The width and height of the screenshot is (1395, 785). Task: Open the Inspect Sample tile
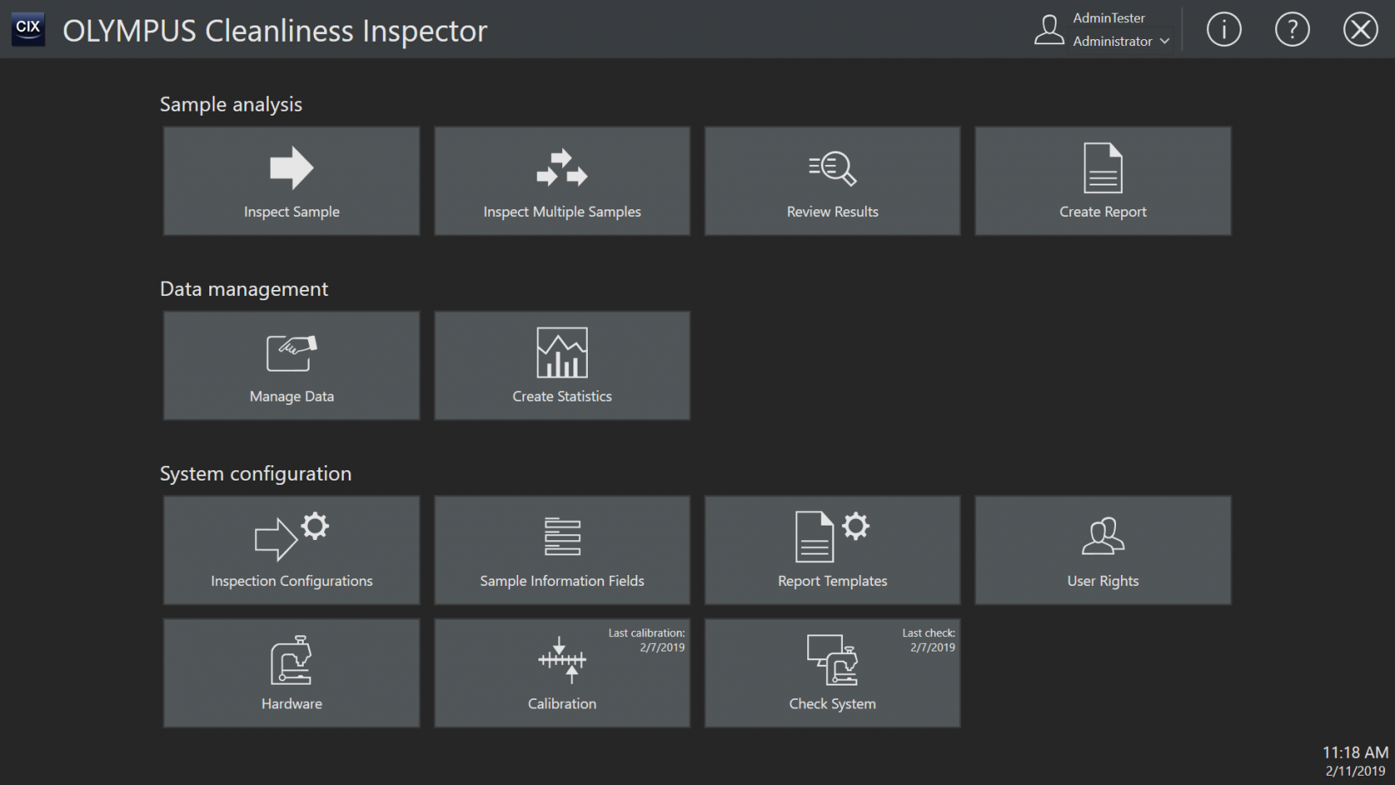[291, 181]
